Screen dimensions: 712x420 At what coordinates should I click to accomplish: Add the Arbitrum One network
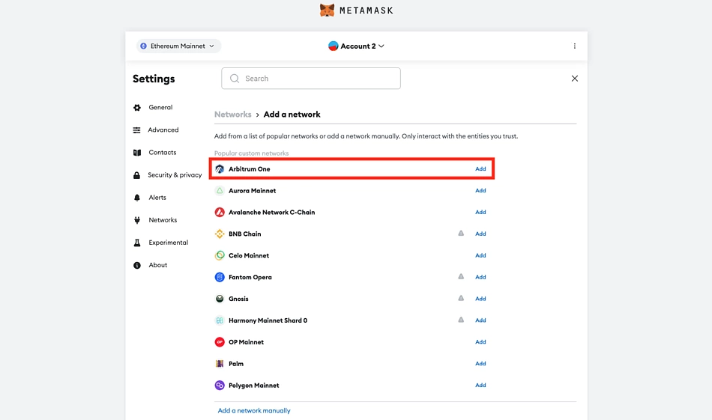[x=480, y=168]
